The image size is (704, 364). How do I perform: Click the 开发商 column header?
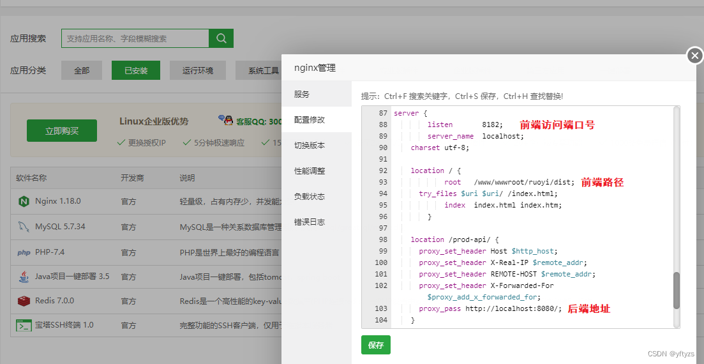[x=133, y=178]
